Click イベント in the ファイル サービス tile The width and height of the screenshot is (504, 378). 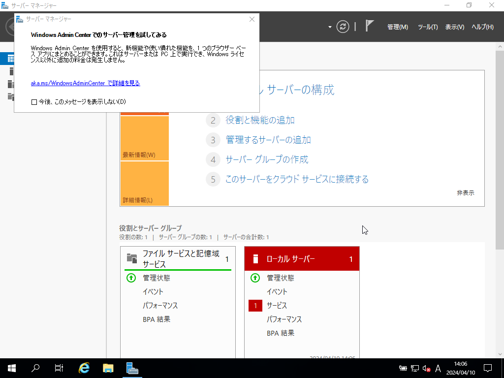(153, 291)
